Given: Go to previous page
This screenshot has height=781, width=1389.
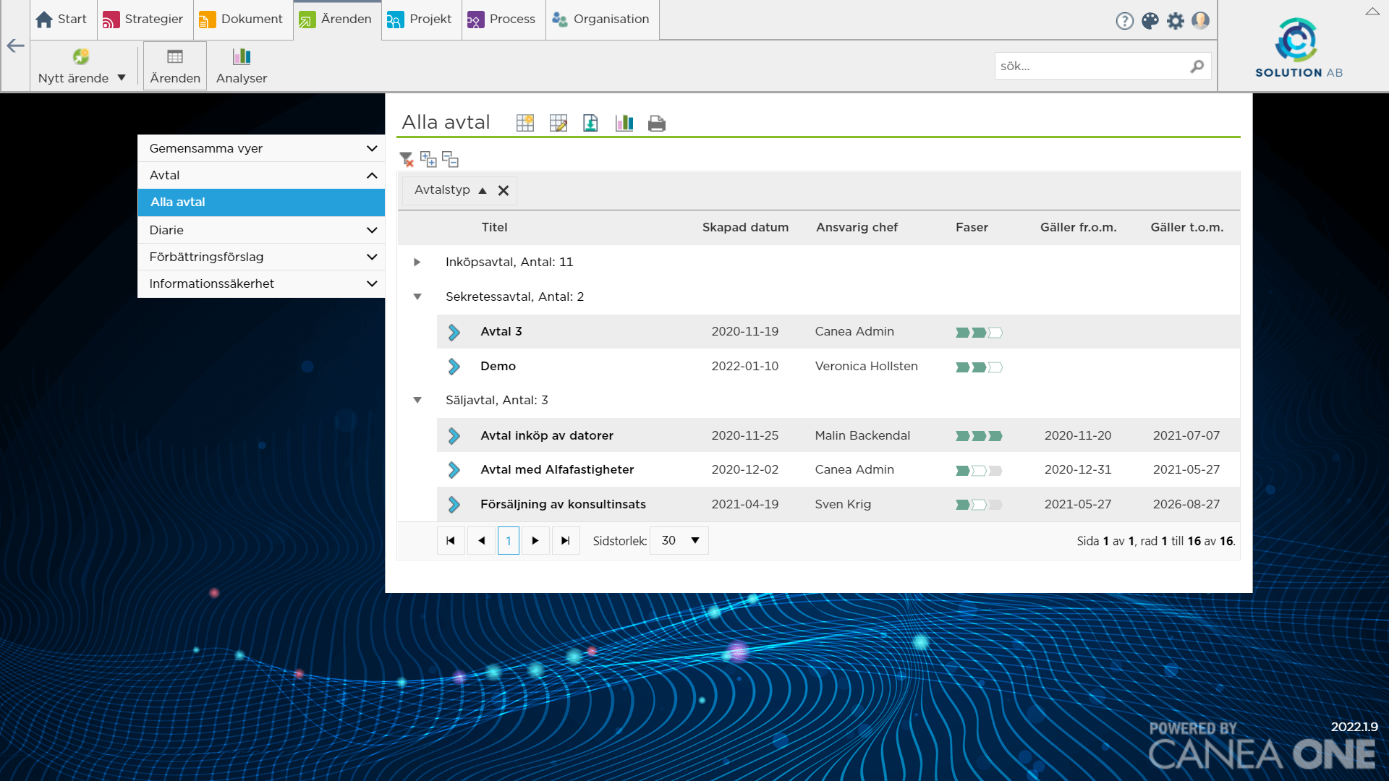Looking at the screenshot, I should (482, 540).
